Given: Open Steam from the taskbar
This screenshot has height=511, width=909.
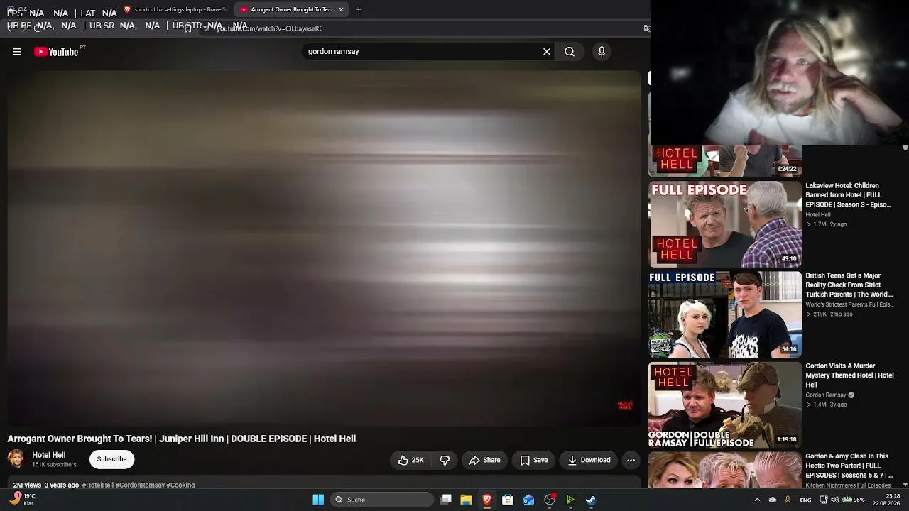Looking at the screenshot, I should 591,500.
